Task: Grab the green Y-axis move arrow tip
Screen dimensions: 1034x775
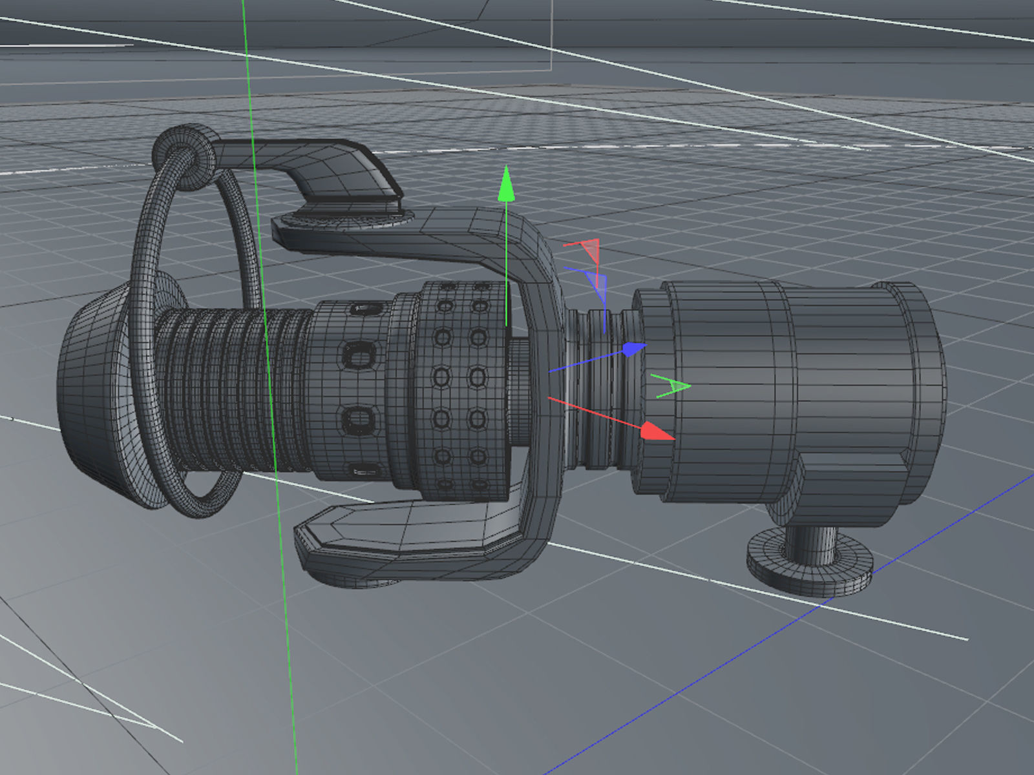Action: pyautogui.click(x=507, y=183)
